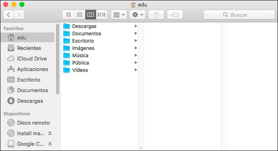
Task: Expand Documentos with its disclosure arrow
Action: tap(136, 33)
